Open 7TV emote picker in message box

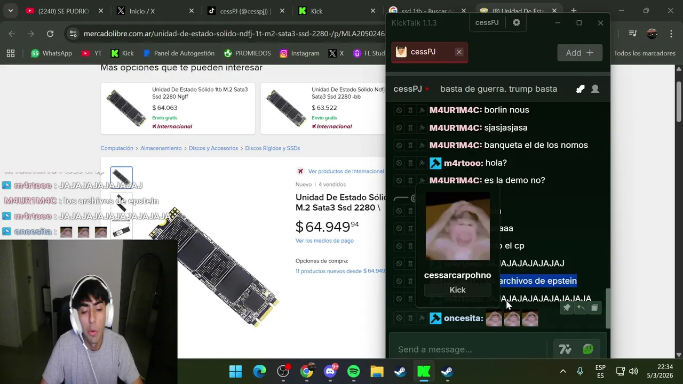pos(565,349)
